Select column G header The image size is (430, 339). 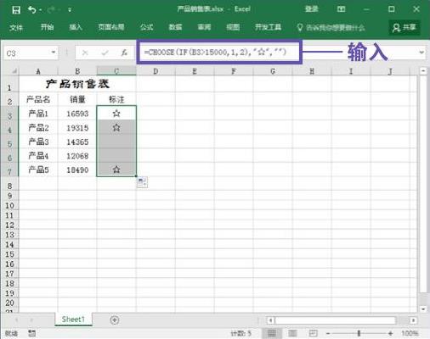(x=273, y=71)
